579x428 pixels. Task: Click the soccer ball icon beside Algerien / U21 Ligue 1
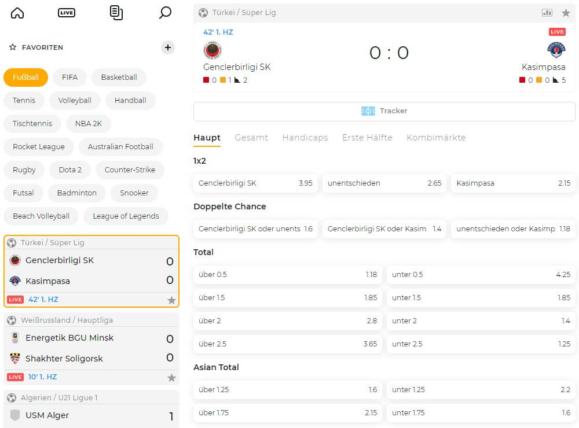(x=12, y=398)
